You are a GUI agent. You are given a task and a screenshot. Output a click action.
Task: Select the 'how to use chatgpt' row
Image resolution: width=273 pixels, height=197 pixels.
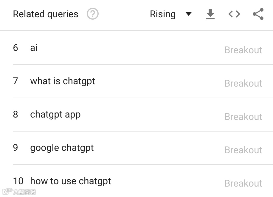(70, 181)
